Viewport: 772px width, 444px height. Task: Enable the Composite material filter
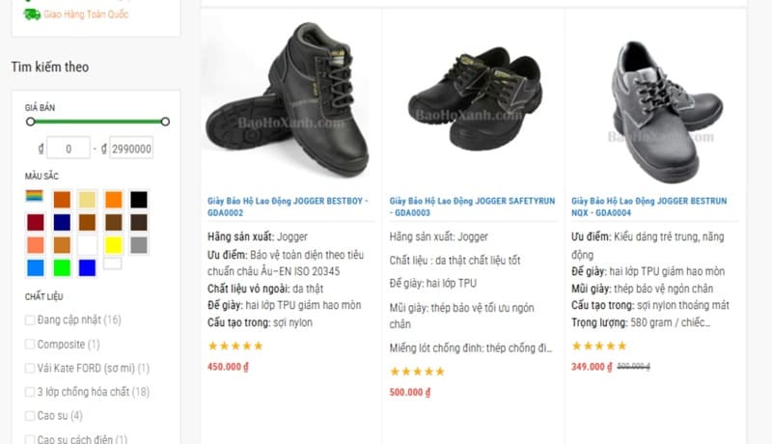30,345
